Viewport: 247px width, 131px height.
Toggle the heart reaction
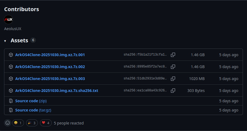point(46,123)
